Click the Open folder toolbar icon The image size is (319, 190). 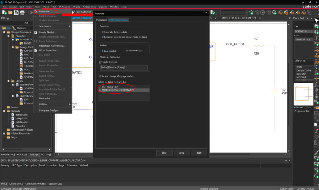10,12
